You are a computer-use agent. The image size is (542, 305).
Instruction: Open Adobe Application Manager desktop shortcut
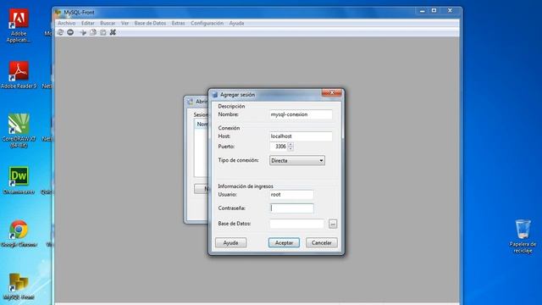click(19, 25)
